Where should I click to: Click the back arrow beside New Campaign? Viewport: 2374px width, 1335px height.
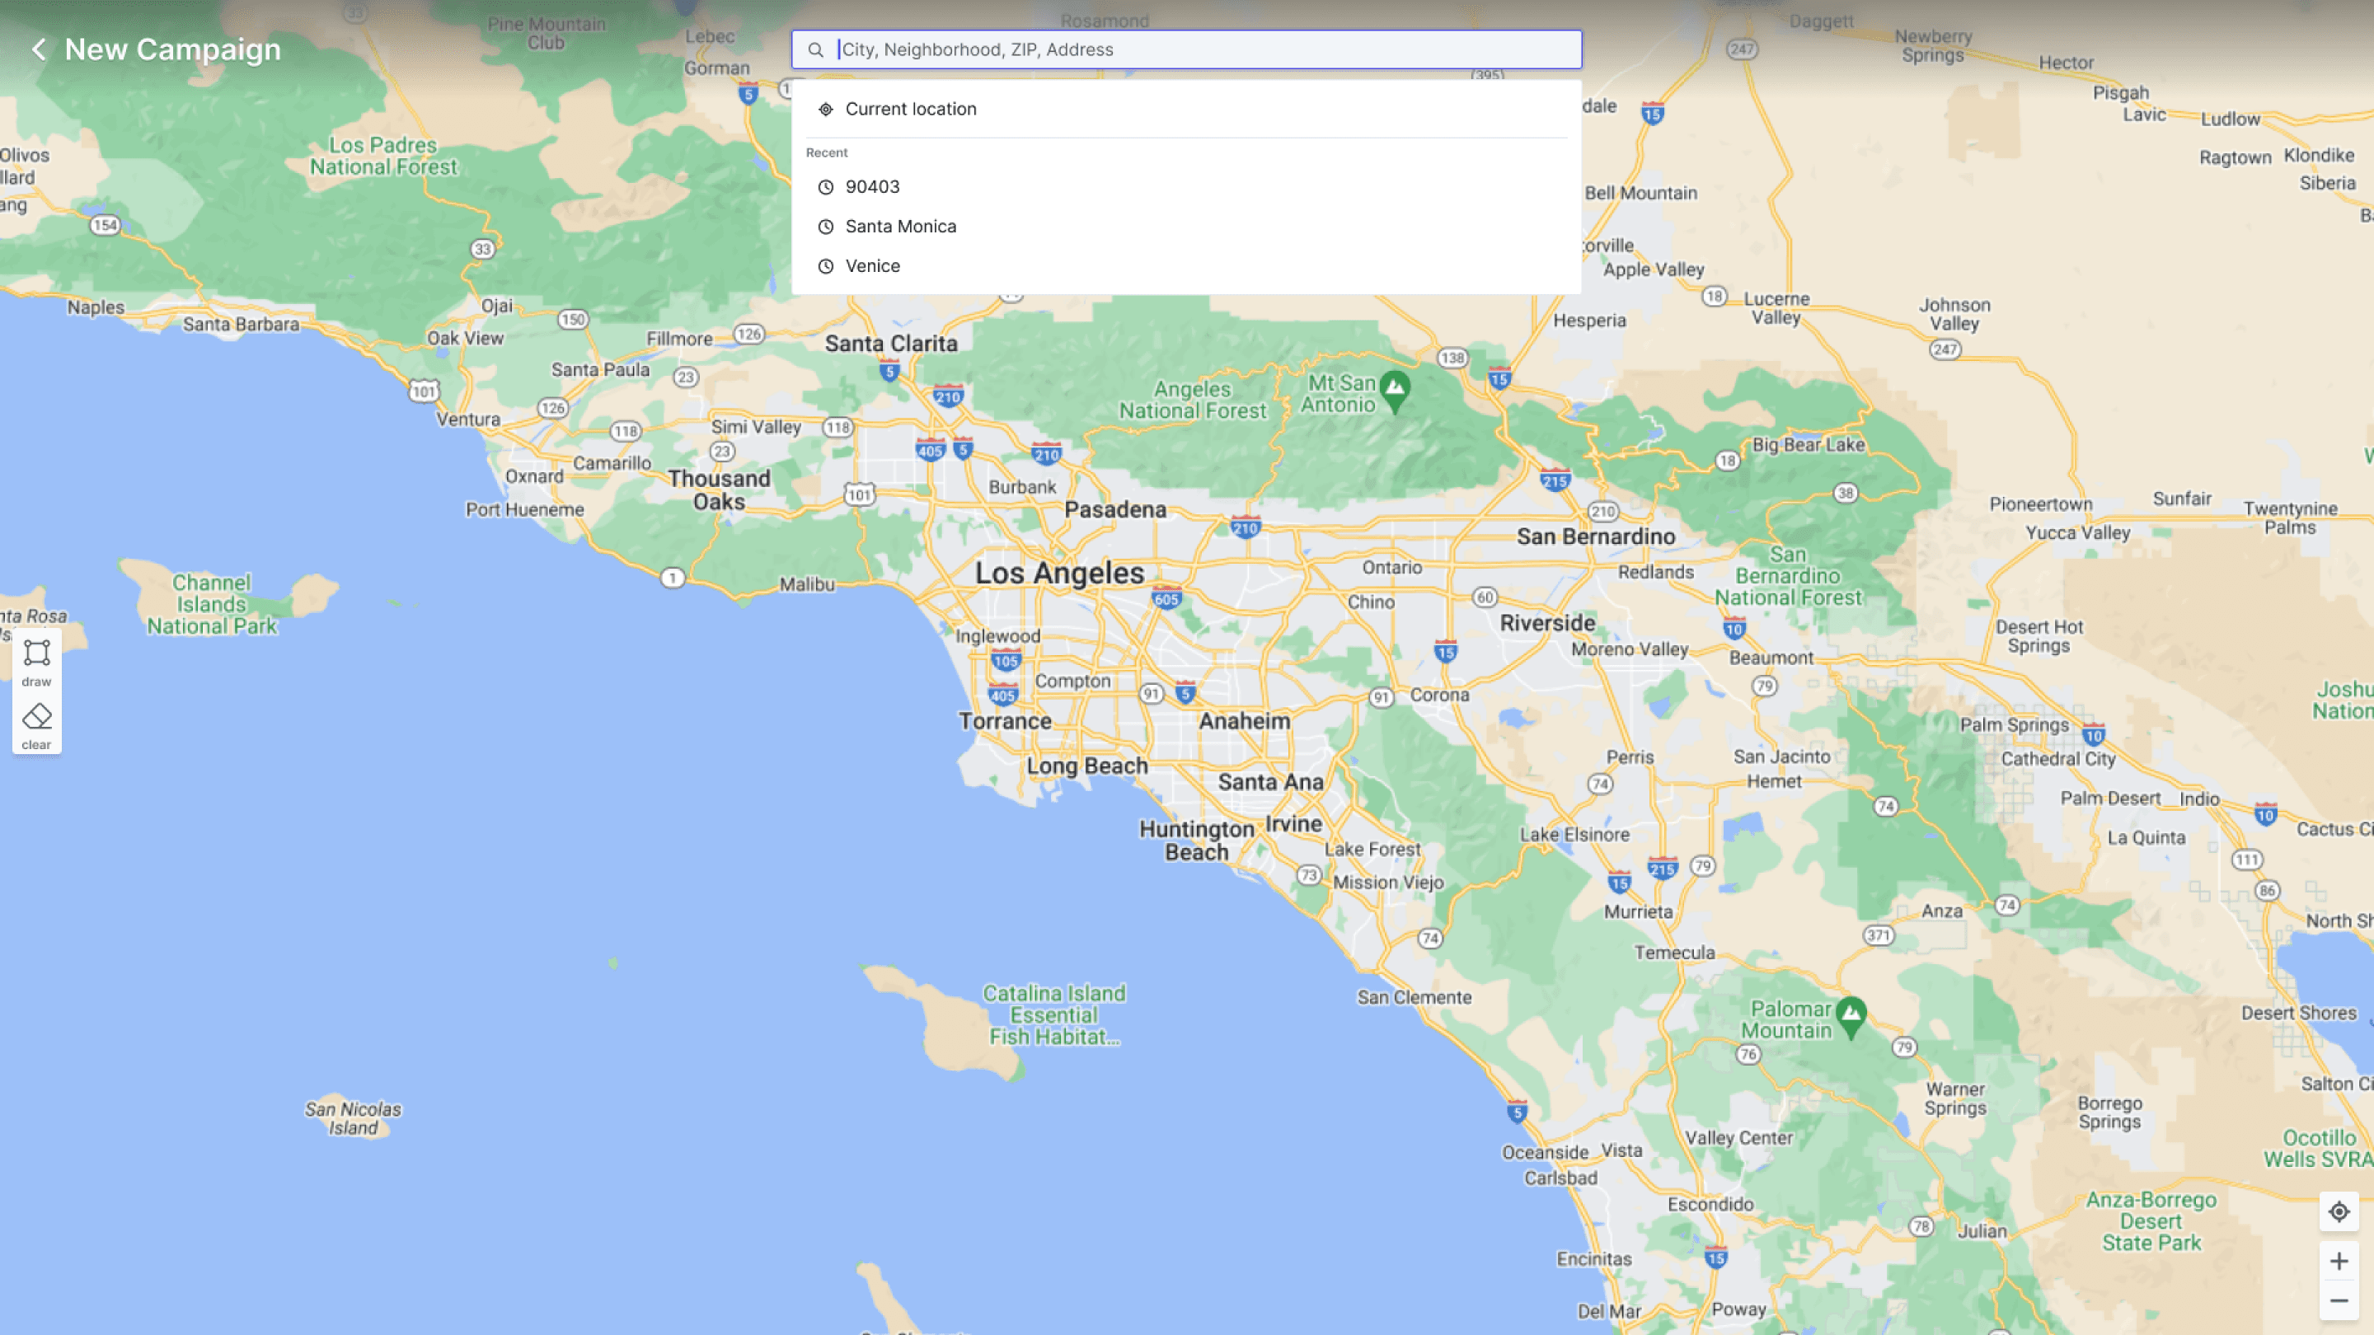pos(39,49)
